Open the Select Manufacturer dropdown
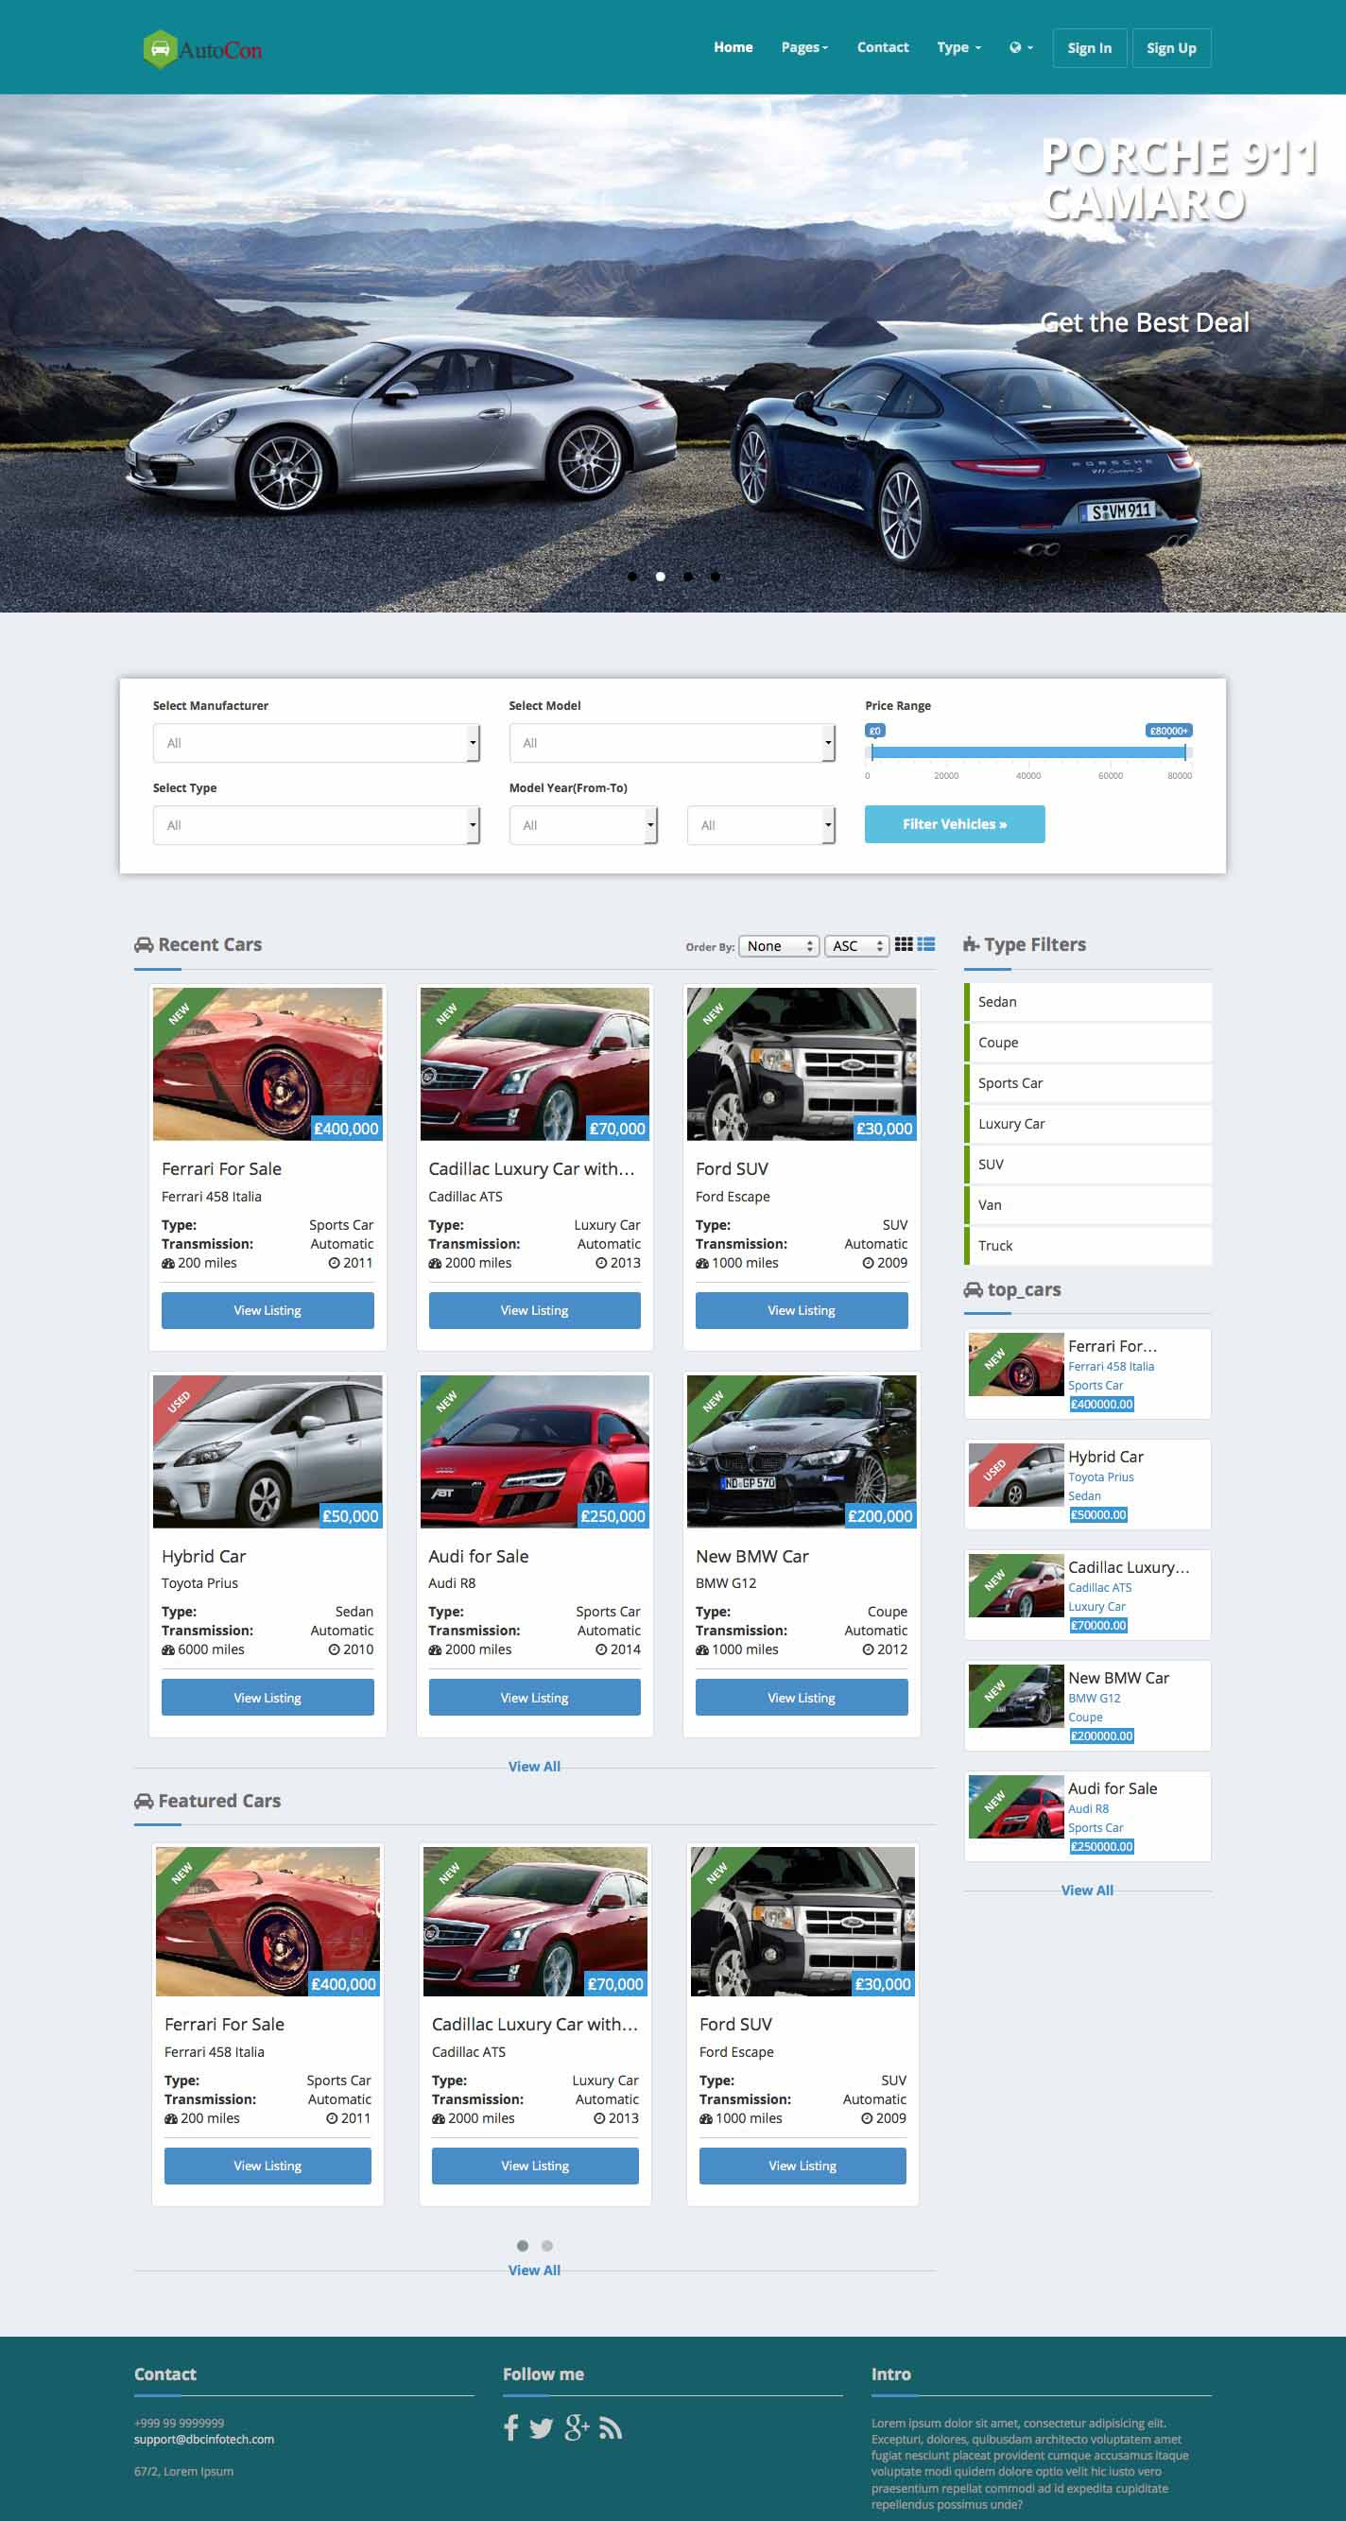1346x2521 pixels. pos(317,743)
